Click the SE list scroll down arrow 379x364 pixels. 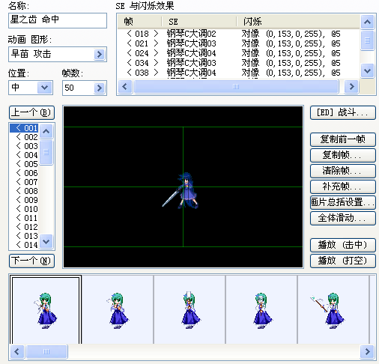pyautogui.click(x=367, y=71)
